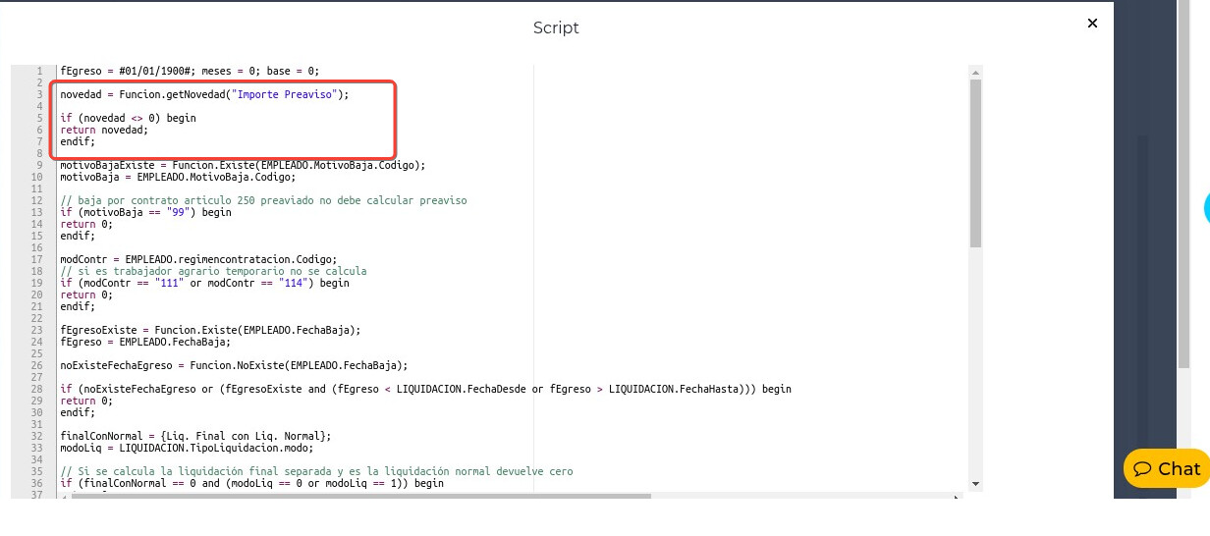Place cursor on line "fEgreso = #01/01/1900#; meses = 0; base = 0;"
This screenshot has width=1210, height=536.
tap(190, 71)
